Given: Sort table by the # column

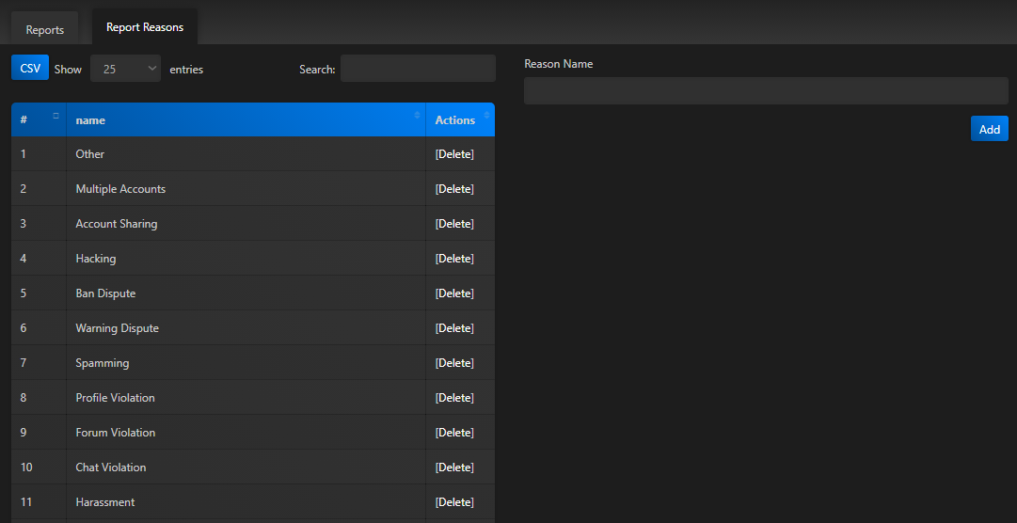Looking at the screenshot, I should pos(38,119).
